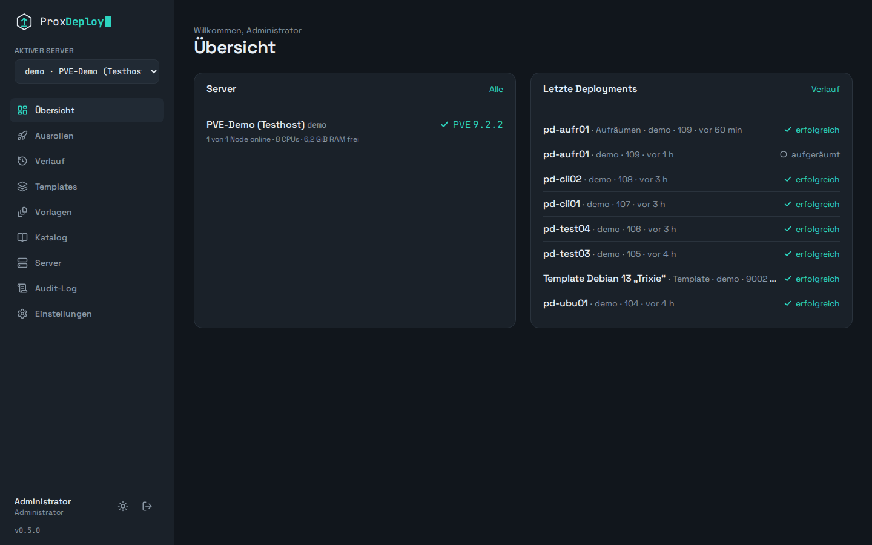
Task: Open the PVE-Demo (Testhost) server entry
Action: [x=355, y=131]
